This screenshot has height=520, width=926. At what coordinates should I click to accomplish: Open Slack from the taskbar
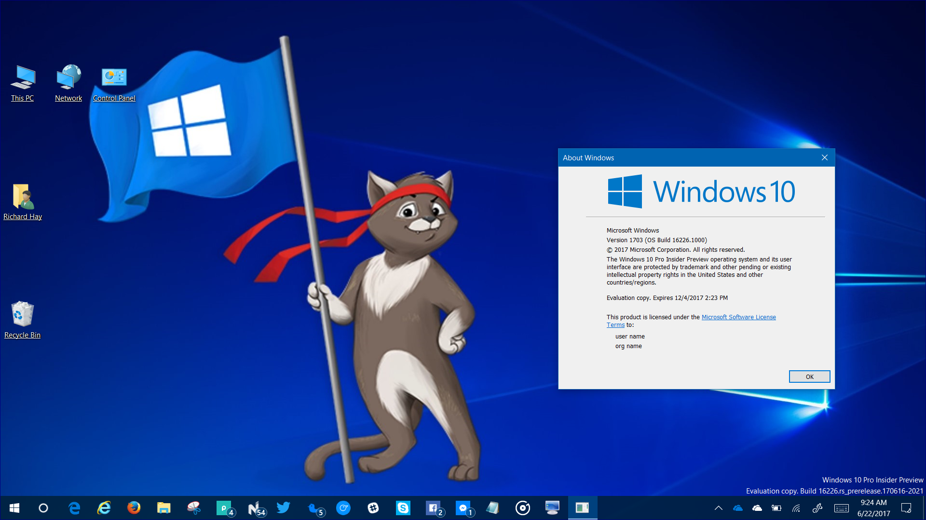click(373, 508)
